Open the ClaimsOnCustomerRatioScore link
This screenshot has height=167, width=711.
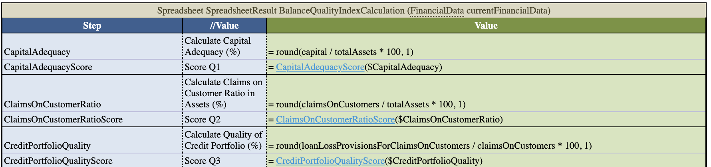point(335,120)
